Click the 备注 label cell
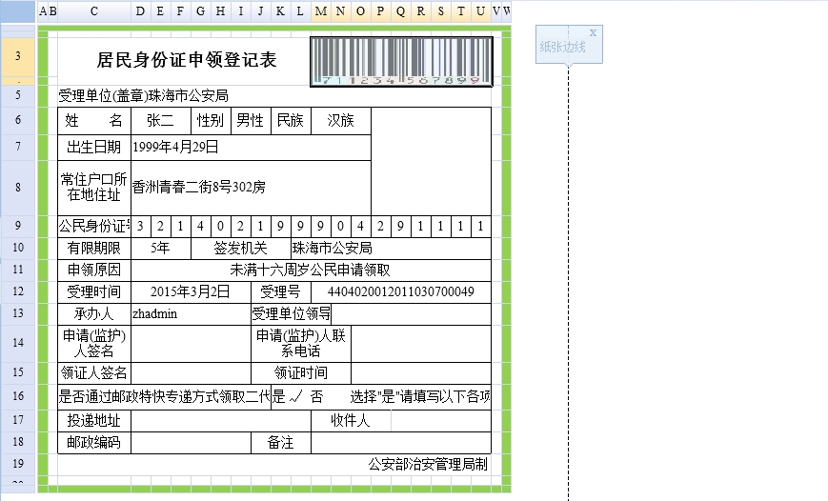This screenshot has width=828, height=501. (x=281, y=443)
